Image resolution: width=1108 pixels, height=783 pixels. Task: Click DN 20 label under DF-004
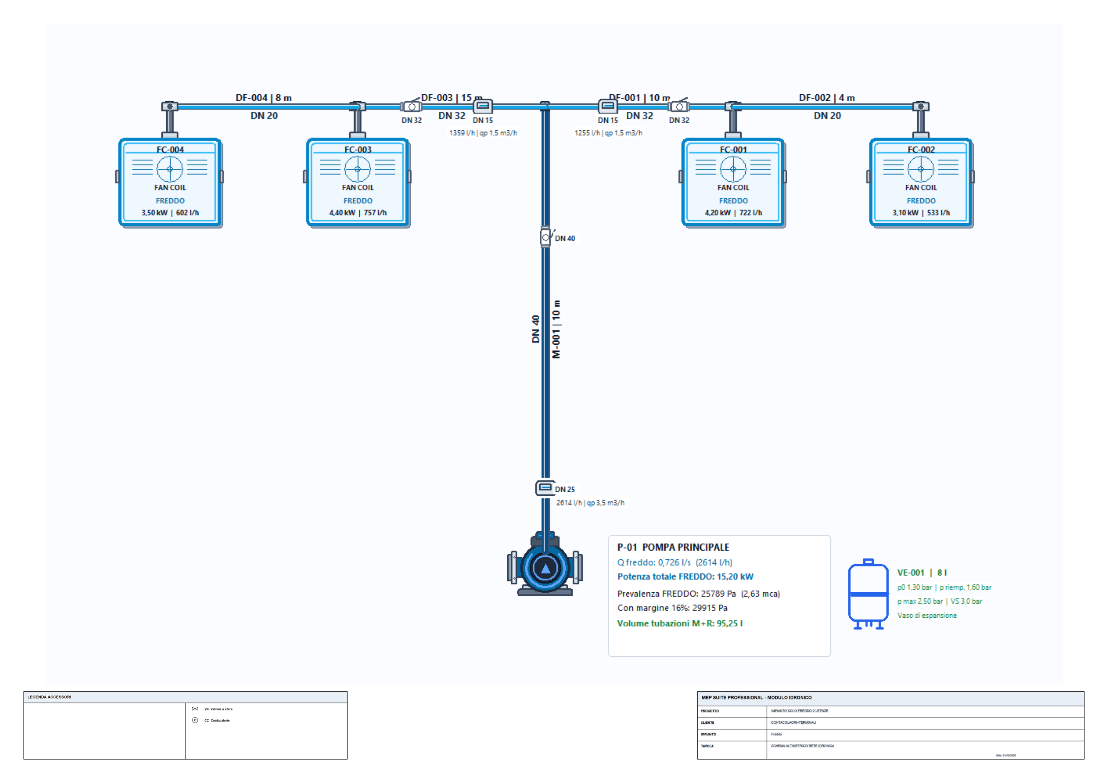coord(264,116)
